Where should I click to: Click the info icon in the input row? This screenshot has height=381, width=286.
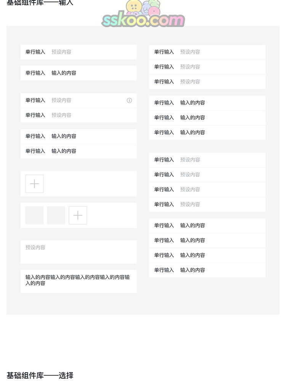(129, 101)
